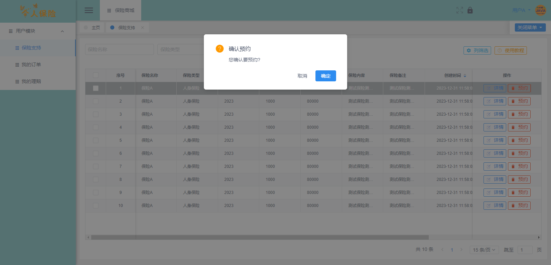Open the 15 条/页 page size dropdown
This screenshot has width=551, height=265.
(484, 250)
